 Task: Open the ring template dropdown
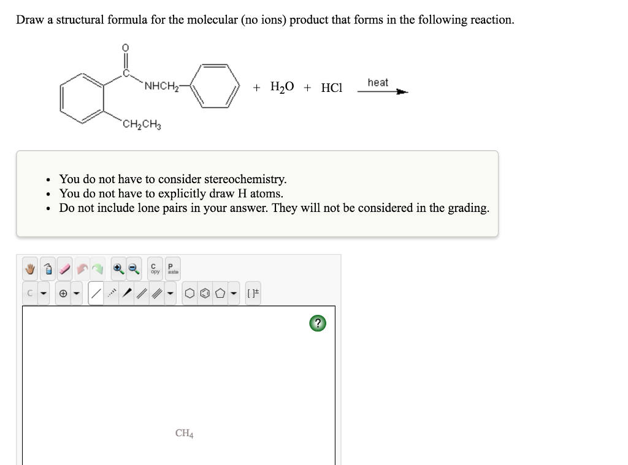coord(234,293)
